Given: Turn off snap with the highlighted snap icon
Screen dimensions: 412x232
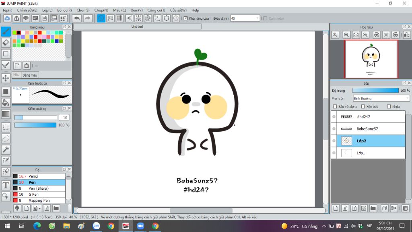Looking at the screenshot, I should tap(101, 18).
